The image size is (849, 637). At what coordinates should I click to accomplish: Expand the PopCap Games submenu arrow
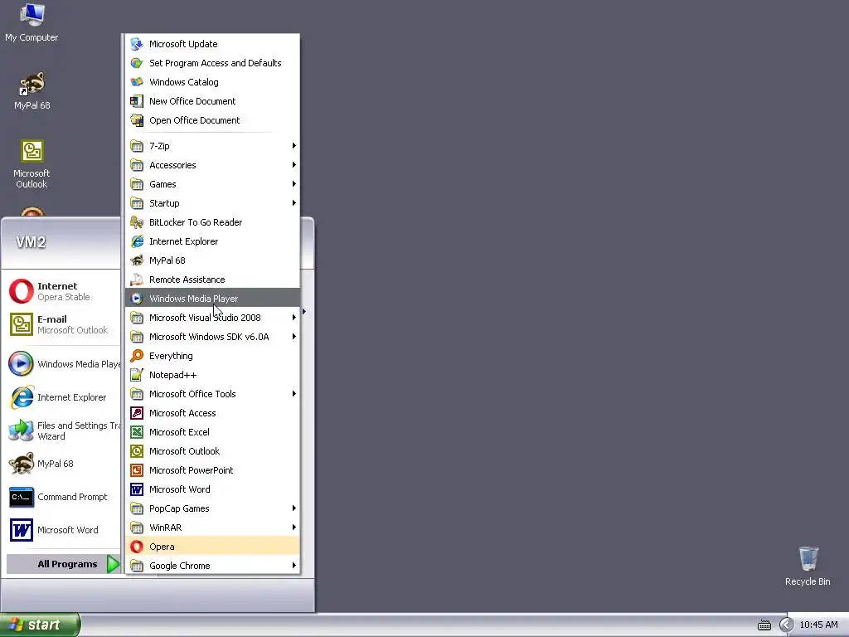click(x=294, y=508)
